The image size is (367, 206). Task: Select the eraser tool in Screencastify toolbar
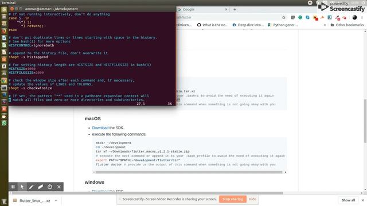tap(41, 187)
